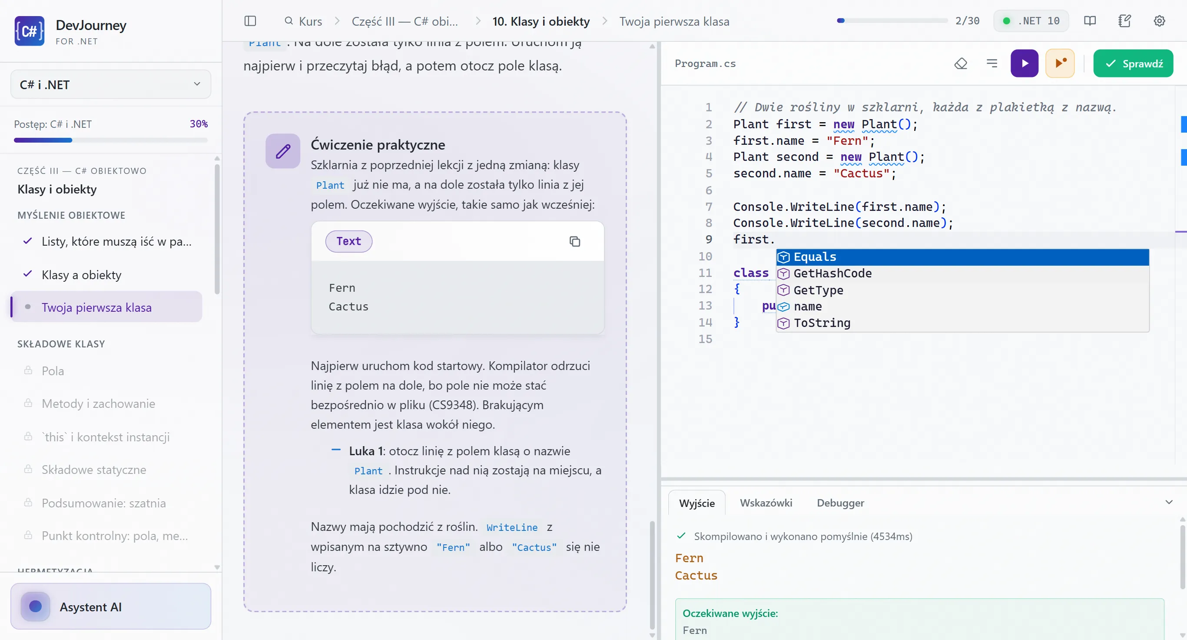Open the Asystent AI button
This screenshot has width=1187, height=640.
tap(111, 607)
